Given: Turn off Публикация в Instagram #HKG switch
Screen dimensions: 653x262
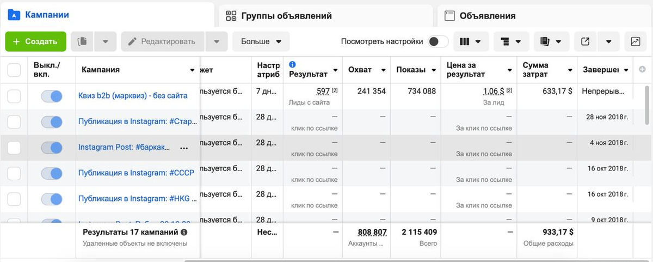Looking at the screenshot, I should coord(52,199).
